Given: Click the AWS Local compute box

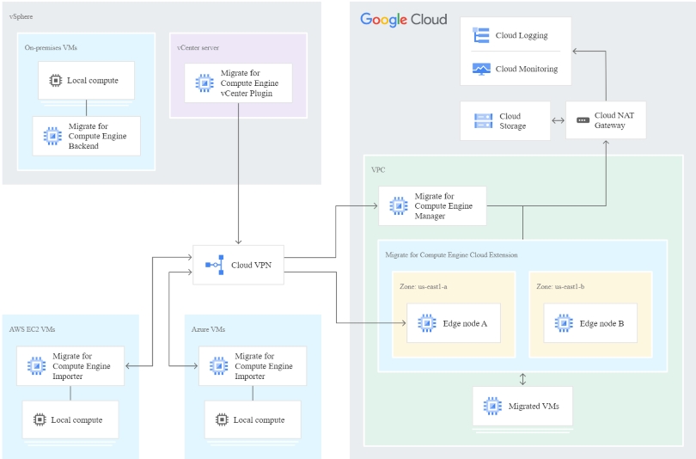Looking at the screenshot, I should pos(70,419).
